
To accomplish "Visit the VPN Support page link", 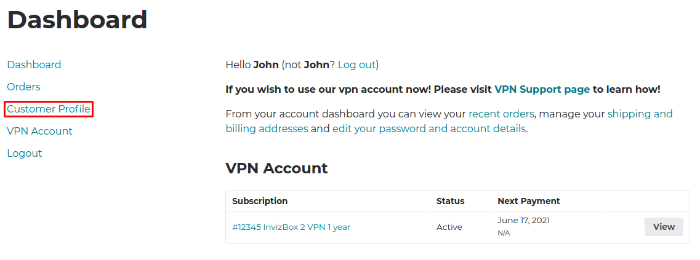I will [542, 89].
